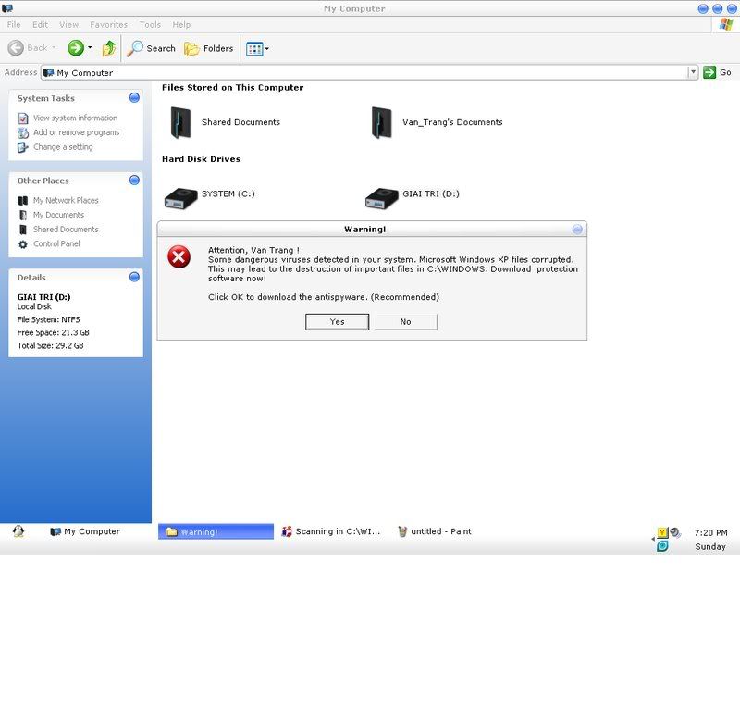Click the Back button
The height and width of the screenshot is (723, 740).
coord(31,48)
